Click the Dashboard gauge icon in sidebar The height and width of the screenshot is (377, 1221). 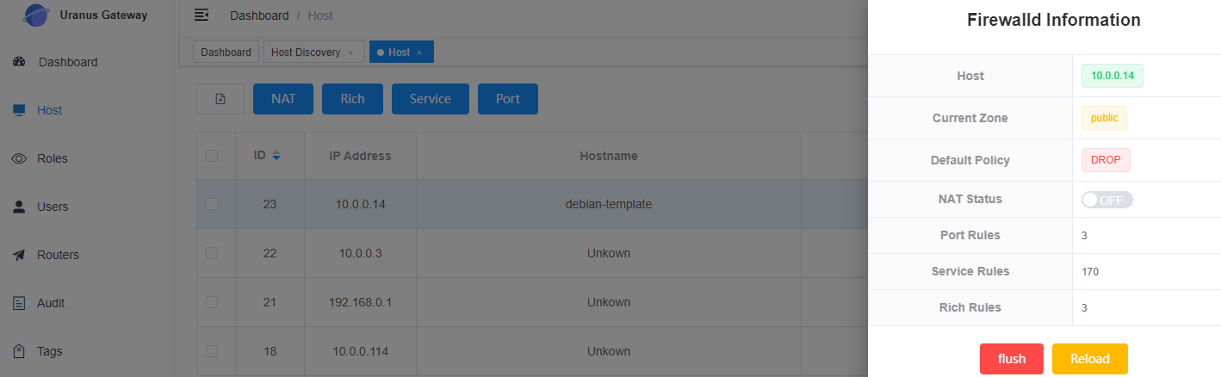click(x=19, y=62)
